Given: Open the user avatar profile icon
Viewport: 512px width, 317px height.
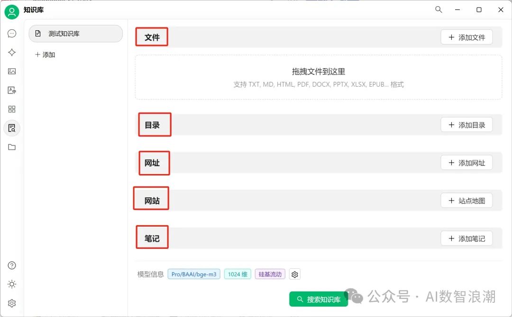Looking at the screenshot, I should (x=12, y=12).
